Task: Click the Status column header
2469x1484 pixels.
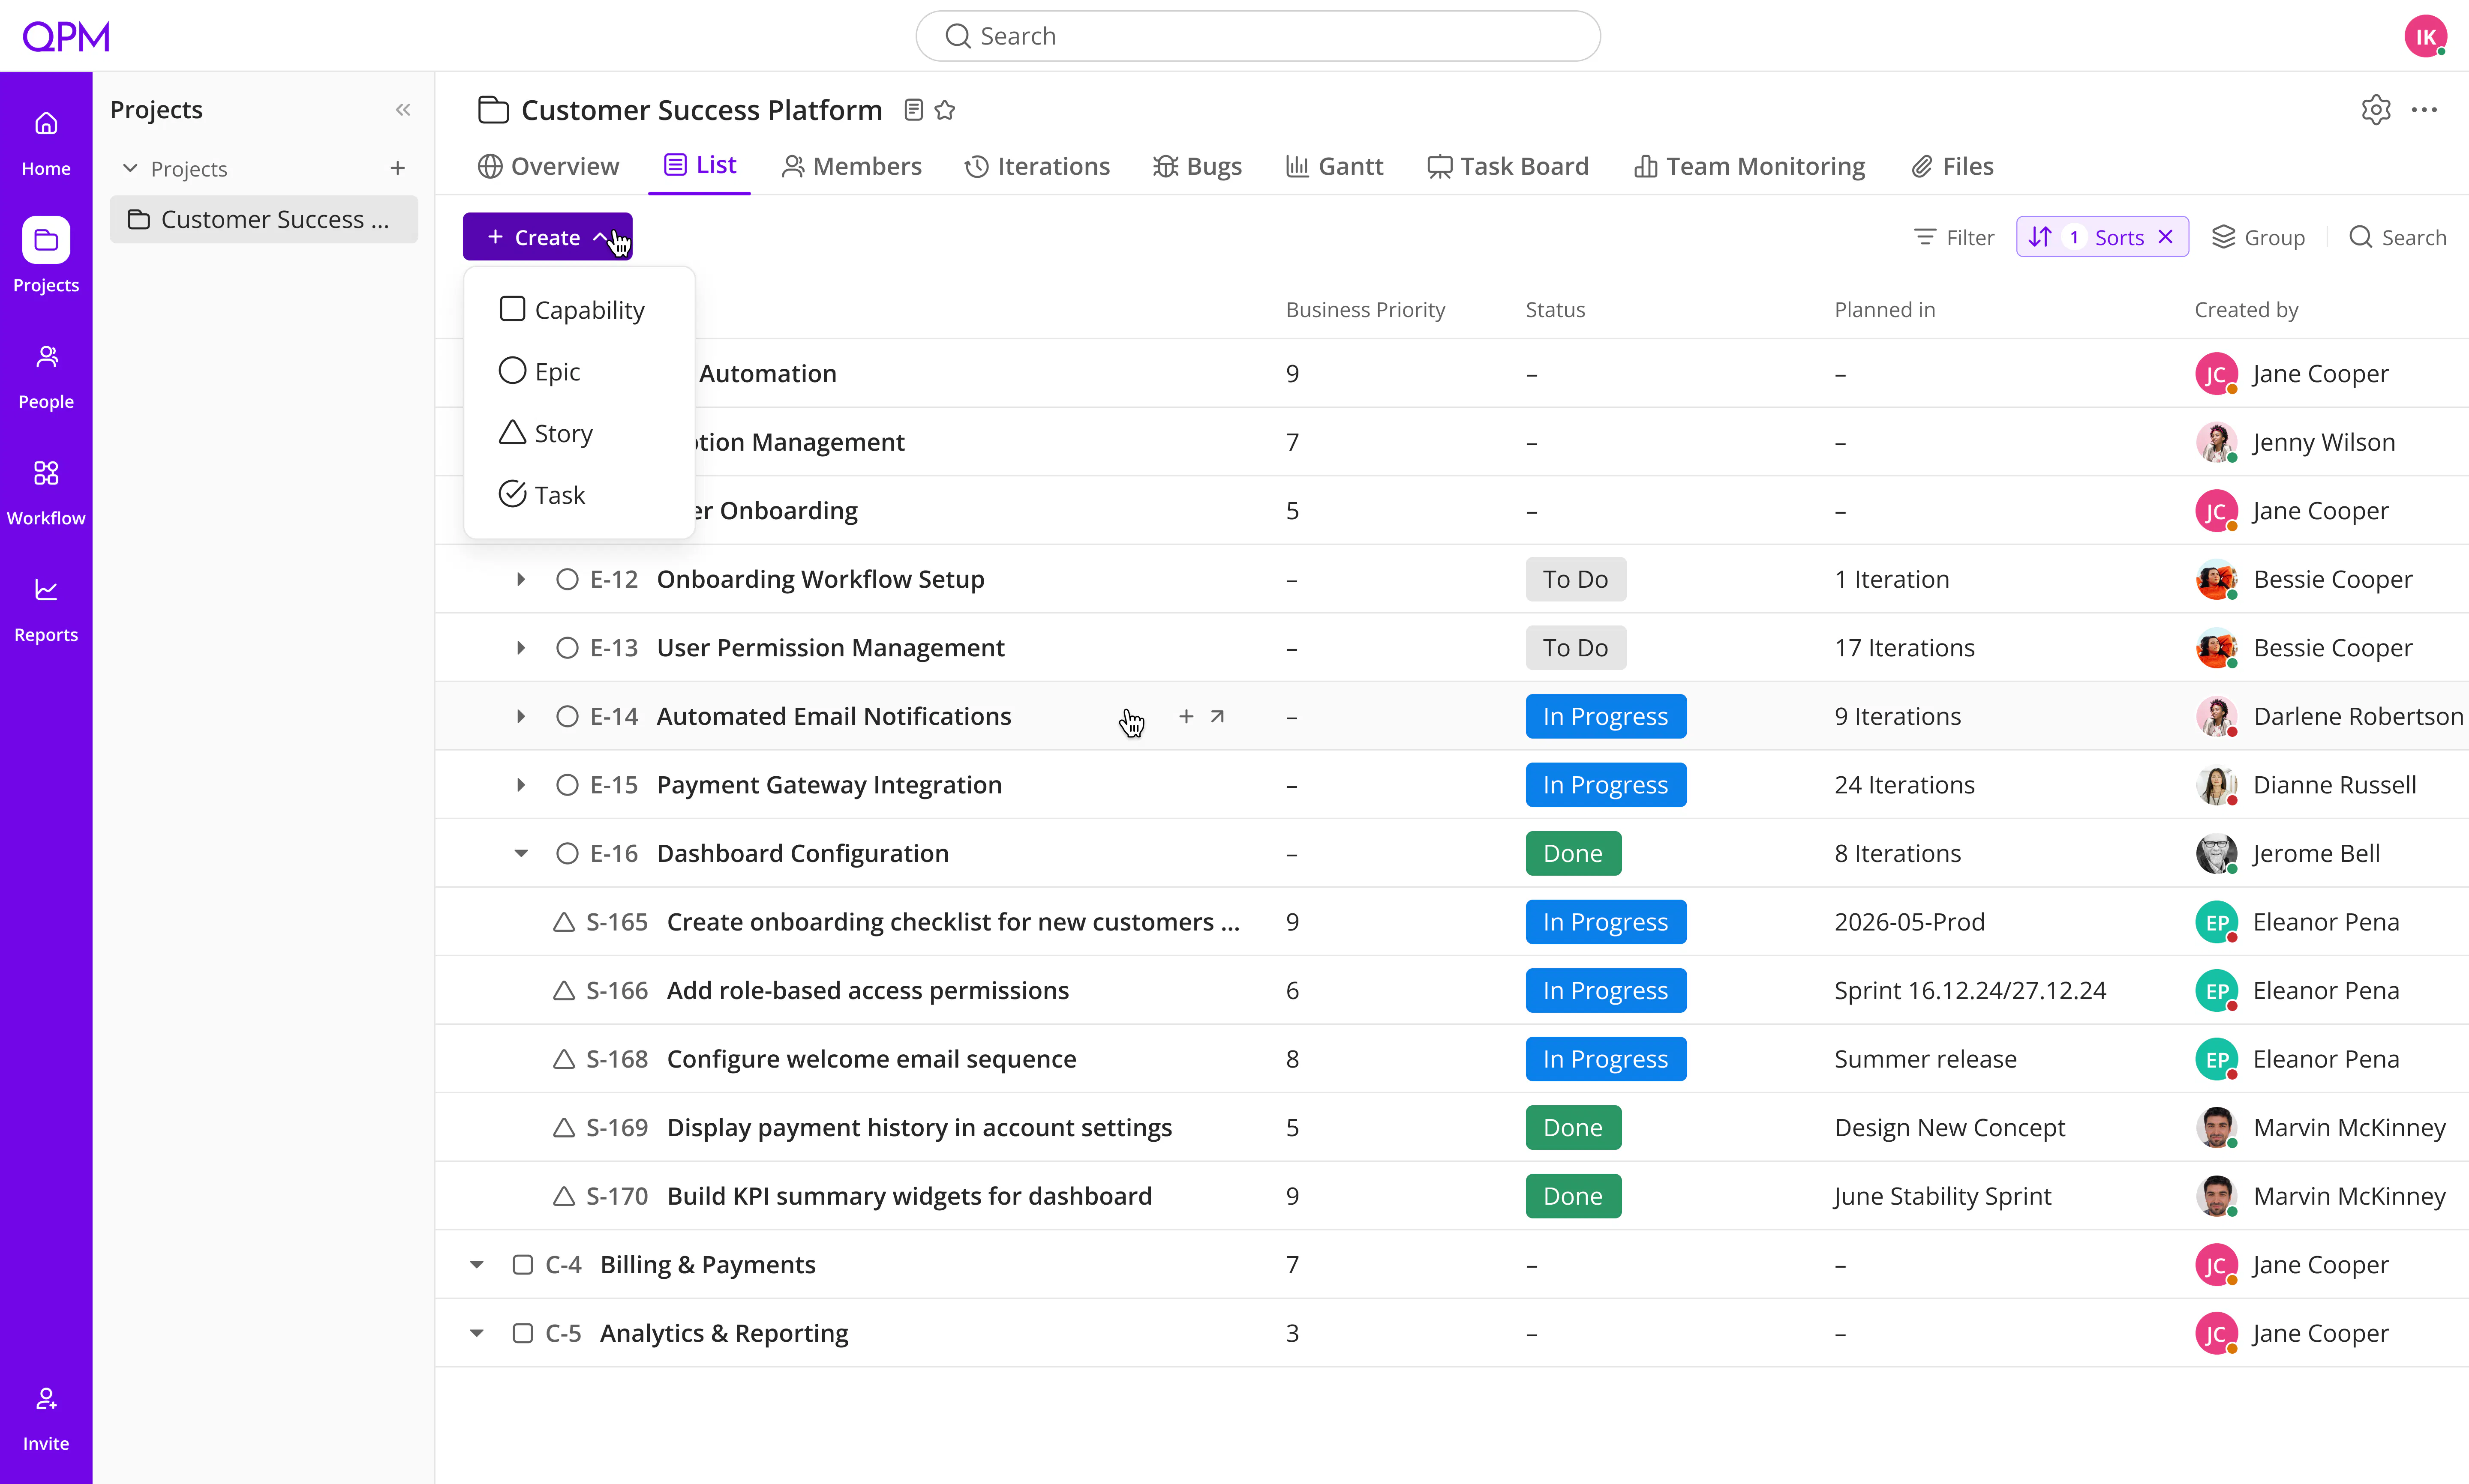Action: click(1555, 310)
